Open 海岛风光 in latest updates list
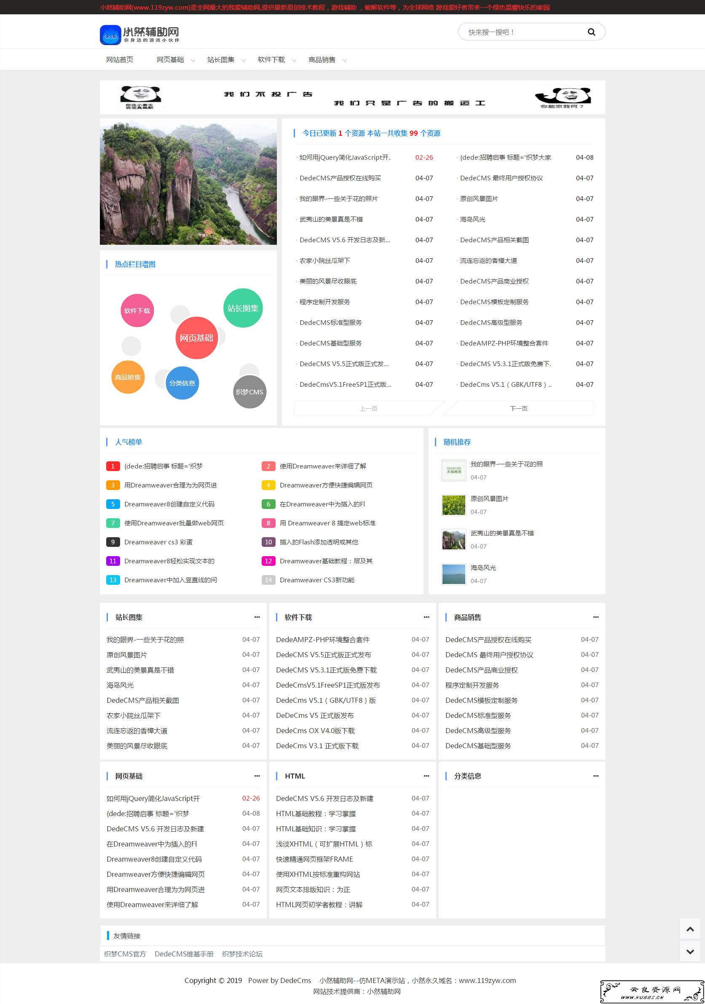Image resolution: width=705 pixels, height=1004 pixels. click(x=473, y=219)
